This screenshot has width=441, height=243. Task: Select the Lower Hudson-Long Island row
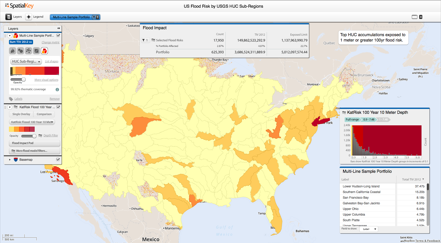(383, 186)
